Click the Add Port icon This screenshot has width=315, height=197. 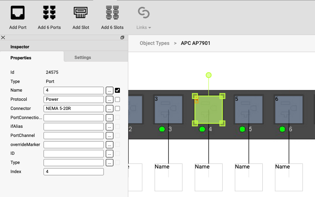[x=18, y=13]
